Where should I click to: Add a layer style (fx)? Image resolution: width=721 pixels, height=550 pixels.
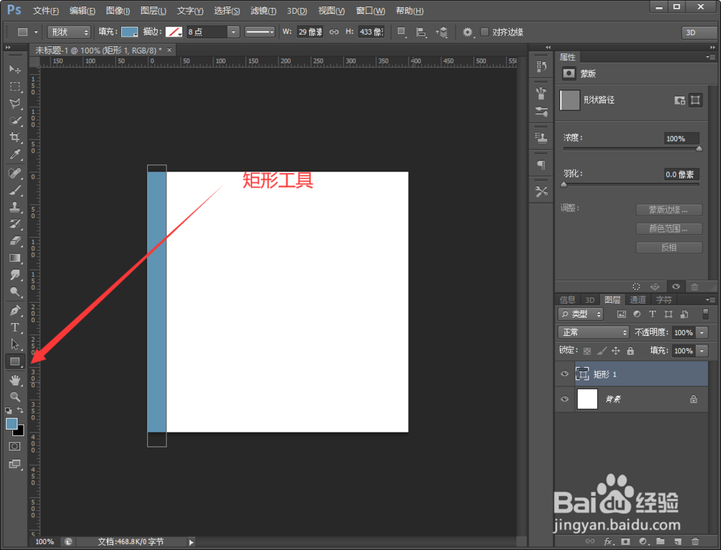[609, 541]
